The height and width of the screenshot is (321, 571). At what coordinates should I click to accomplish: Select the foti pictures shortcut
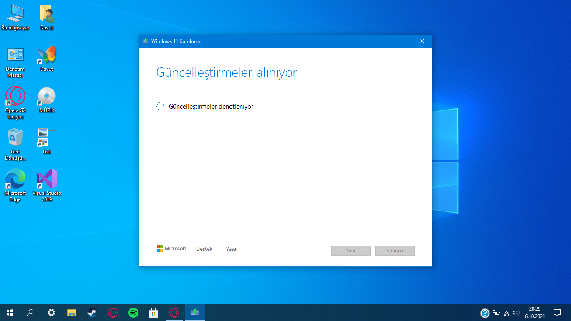point(47,141)
